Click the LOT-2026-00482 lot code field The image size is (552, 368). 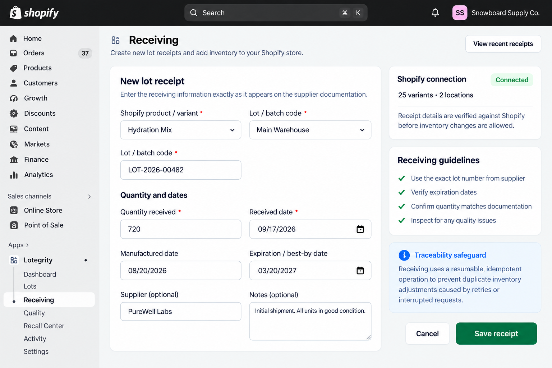tap(181, 170)
